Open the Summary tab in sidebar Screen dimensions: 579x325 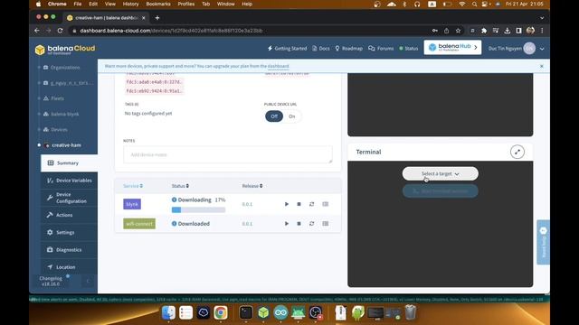(69, 162)
